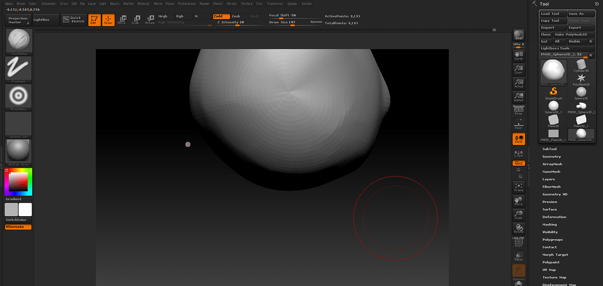Click the Projection Master button
The width and height of the screenshot is (603, 286).
[x=18, y=20]
